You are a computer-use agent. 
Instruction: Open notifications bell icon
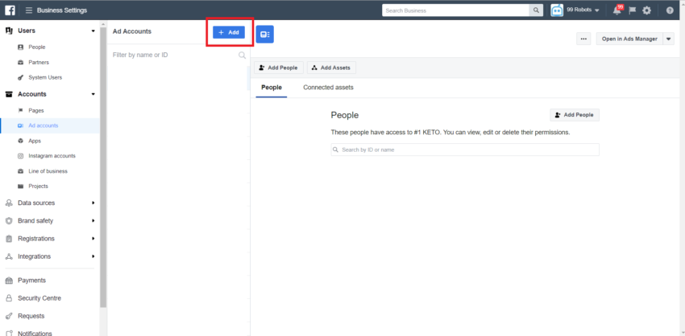point(616,10)
